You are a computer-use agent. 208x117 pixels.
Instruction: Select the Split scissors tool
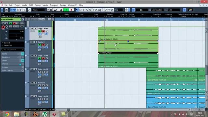[84, 10]
